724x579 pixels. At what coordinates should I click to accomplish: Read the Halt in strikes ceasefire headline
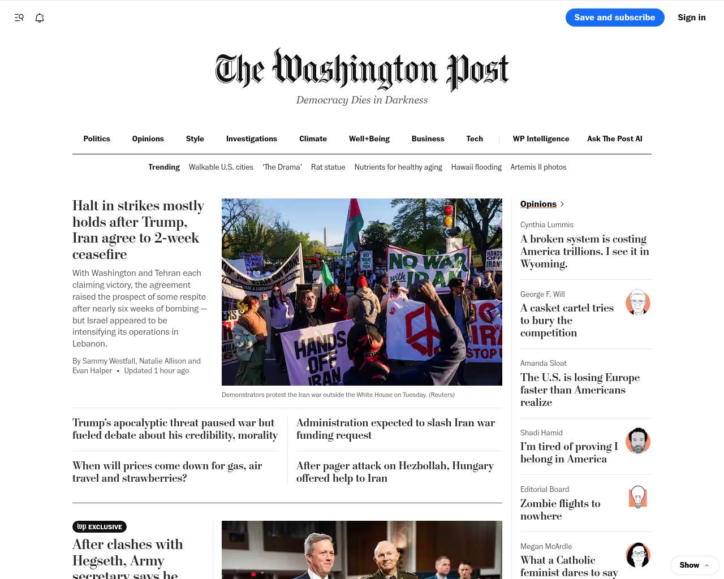(x=138, y=230)
